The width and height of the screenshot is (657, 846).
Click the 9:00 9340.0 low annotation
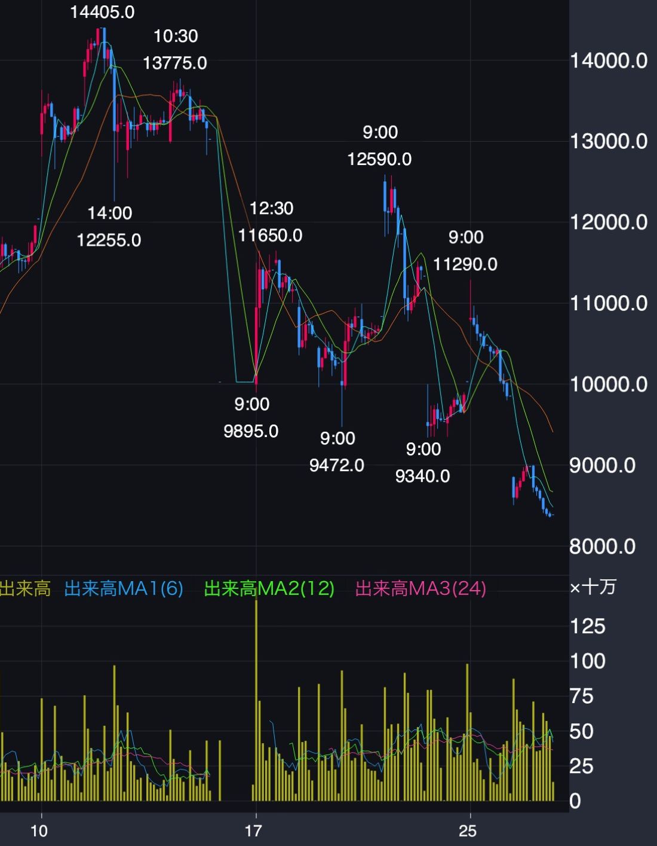click(x=423, y=462)
